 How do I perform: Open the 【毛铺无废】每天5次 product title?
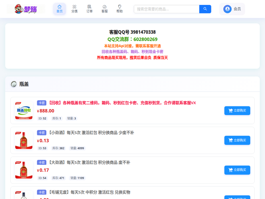(89, 192)
